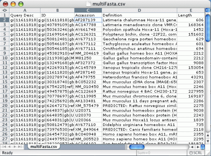Viewport: 211px width, 156px height.
Task: Click the horizontal scrollbar thumb
Action: 137,147
